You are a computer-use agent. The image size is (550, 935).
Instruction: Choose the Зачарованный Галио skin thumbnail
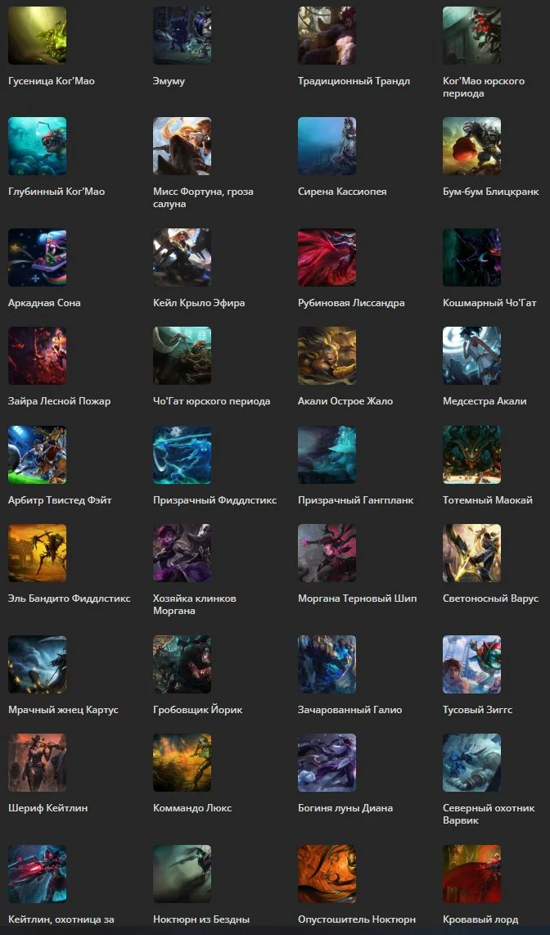327,664
